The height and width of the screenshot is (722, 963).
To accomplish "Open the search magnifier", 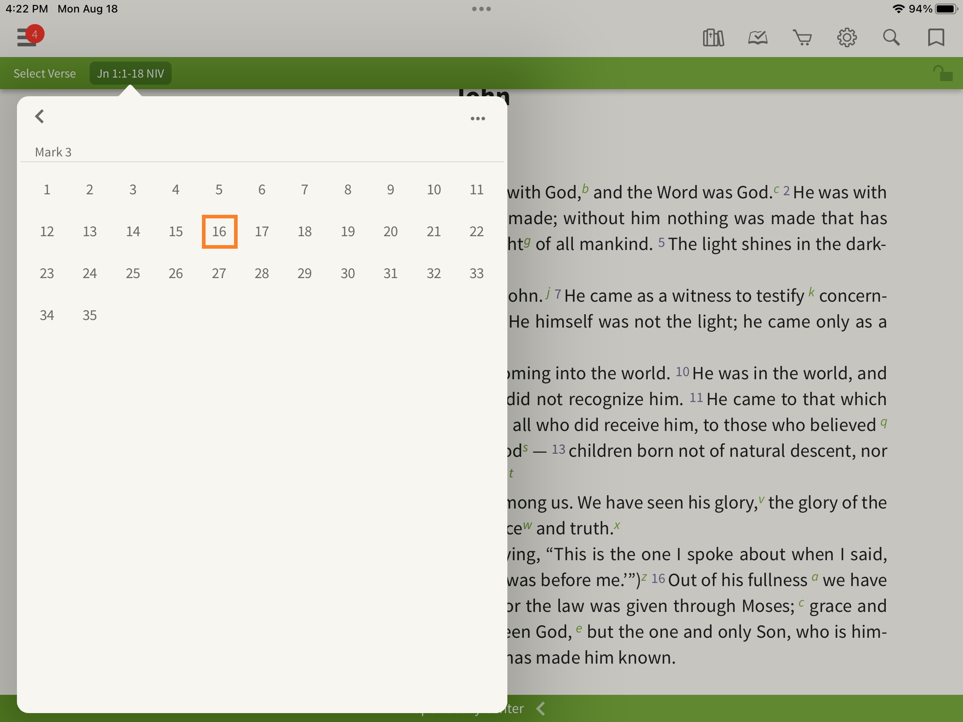I will pyautogui.click(x=891, y=38).
